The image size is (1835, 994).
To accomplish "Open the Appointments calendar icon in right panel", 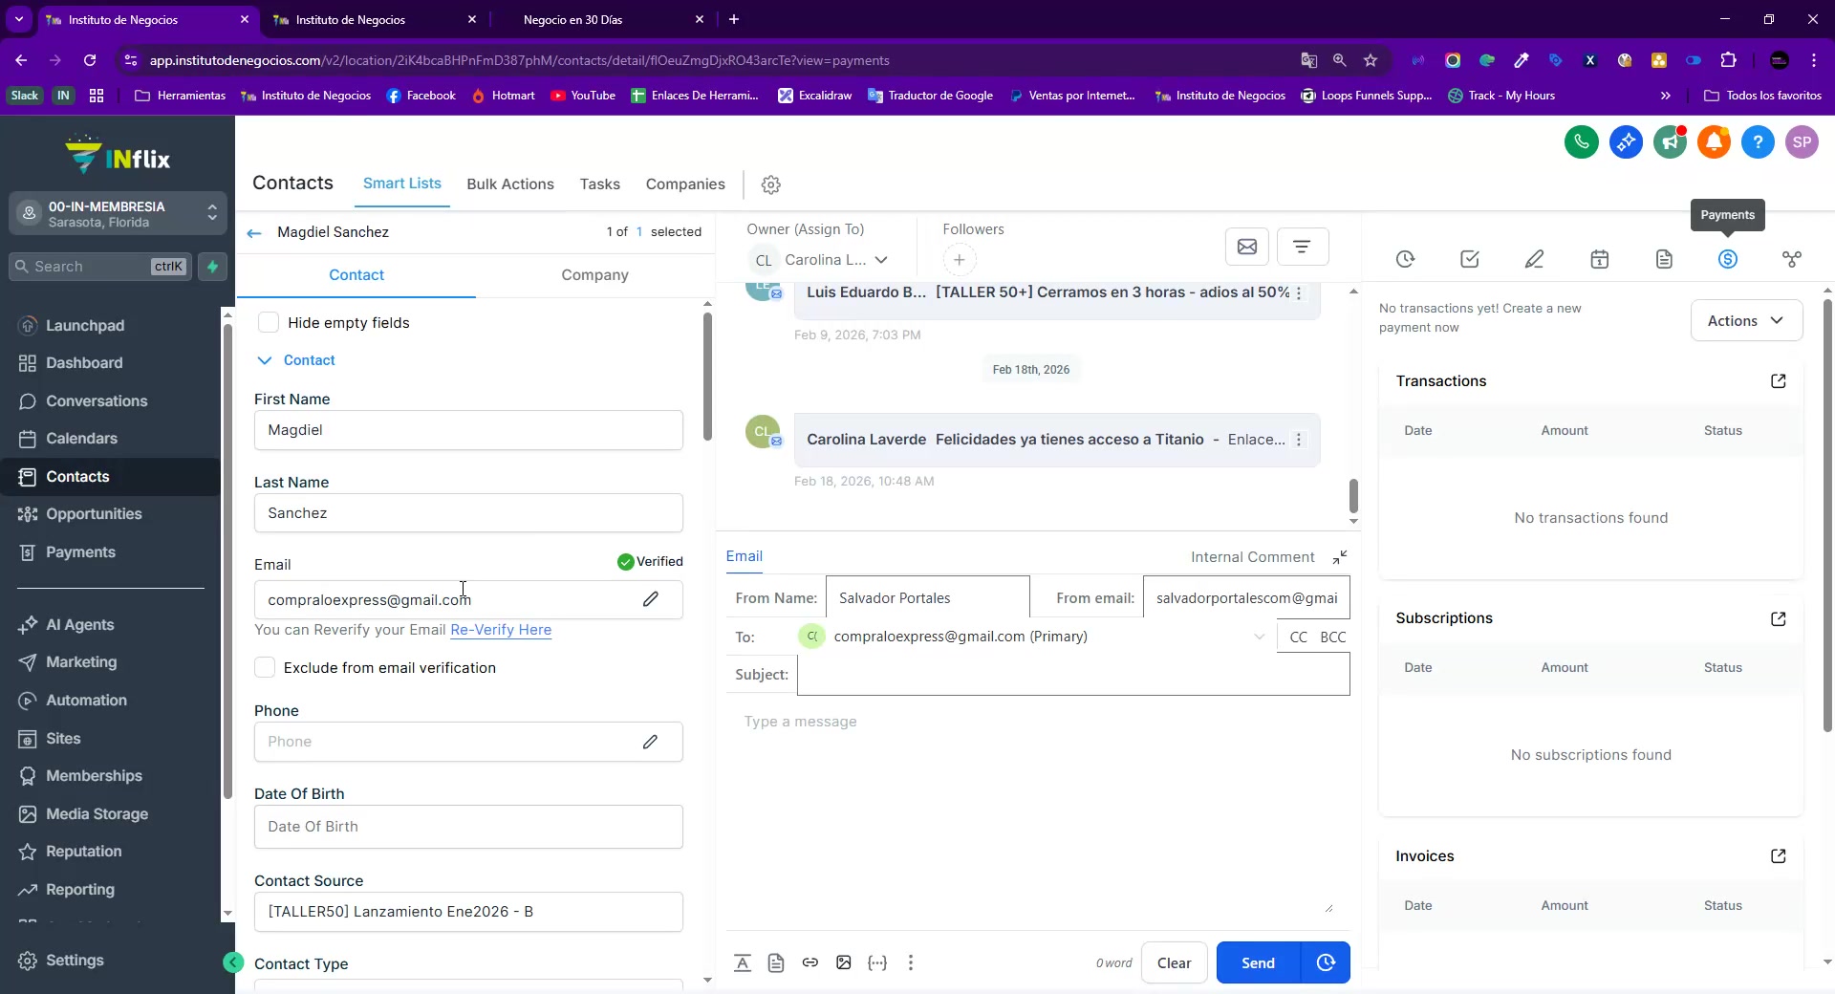I will (x=1599, y=259).
